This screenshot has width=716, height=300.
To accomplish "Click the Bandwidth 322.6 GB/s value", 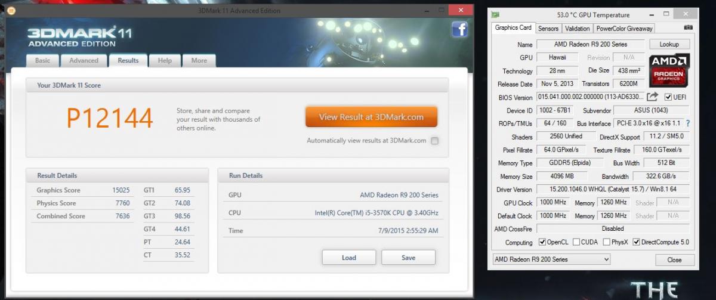I will (x=661, y=176).
